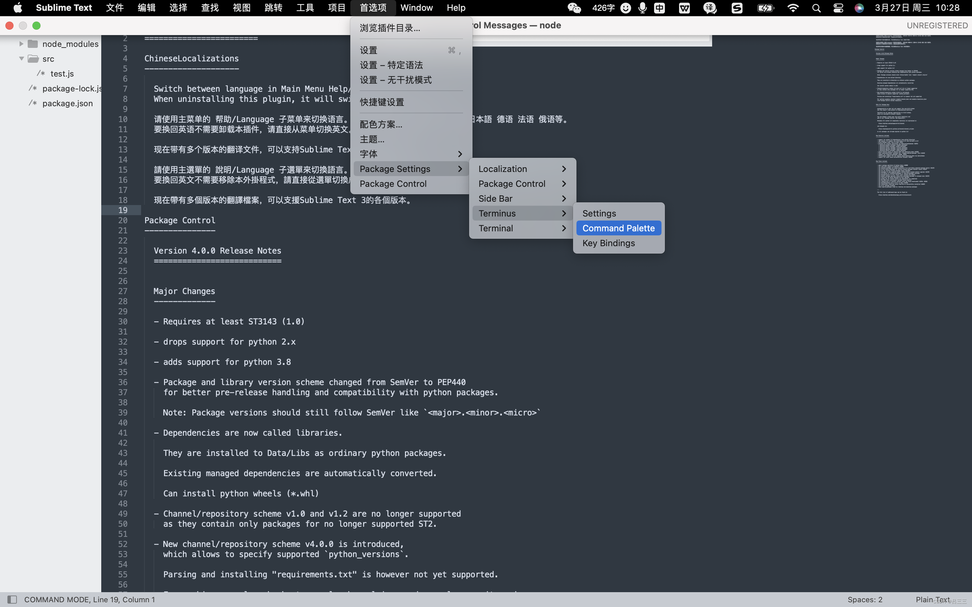The width and height of the screenshot is (972, 607).
Task: Open the Apple menu logo
Action: [18, 8]
